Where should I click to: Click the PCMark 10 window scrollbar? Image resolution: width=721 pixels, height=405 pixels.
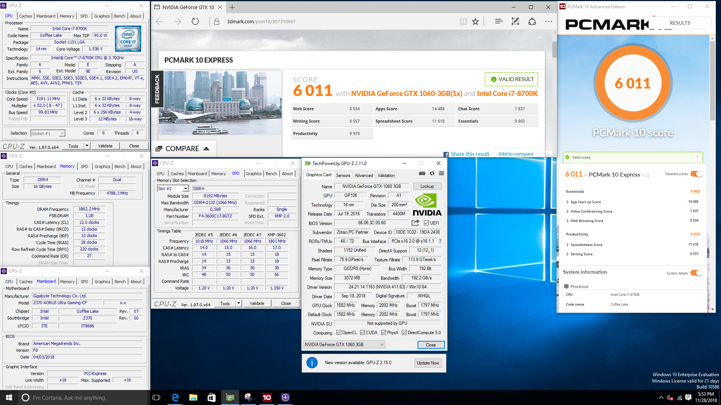click(x=712, y=81)
